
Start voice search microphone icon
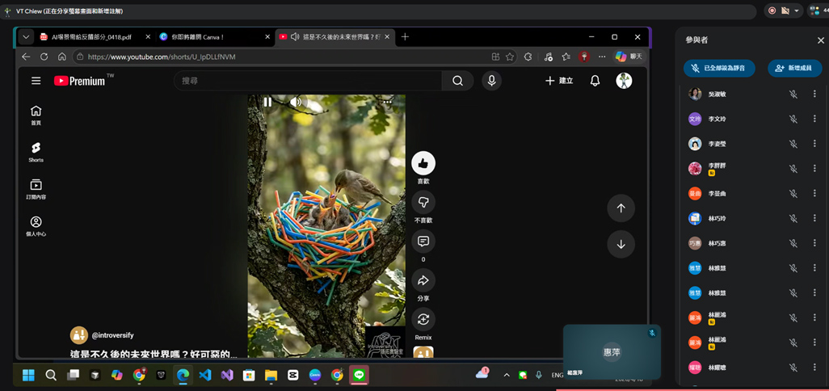[x=492, y=80]
